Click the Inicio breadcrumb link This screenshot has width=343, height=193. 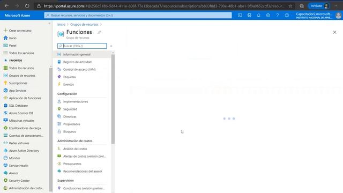point(61,24)
